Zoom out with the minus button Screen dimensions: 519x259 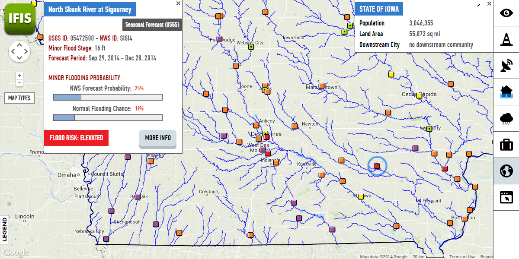[19, 83]
